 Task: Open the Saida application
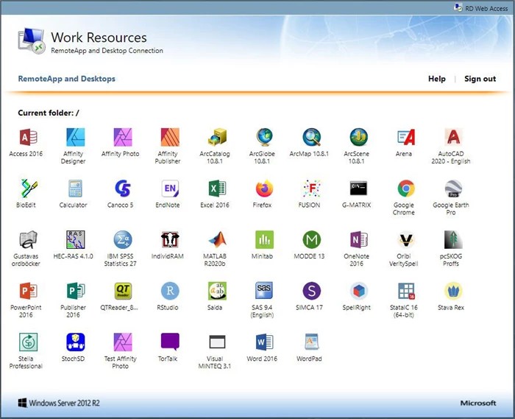coord(217,291)
